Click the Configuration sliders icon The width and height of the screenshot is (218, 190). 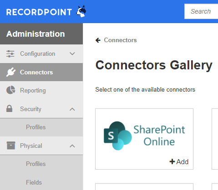(10, 54)
